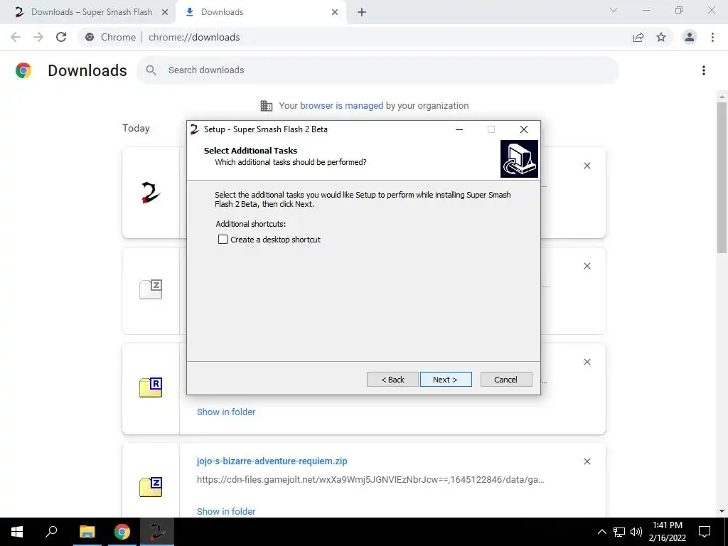The height and width of the screenshot is (546, 728).
Task: Go back in Chrome history
Action: coord(16,37)
